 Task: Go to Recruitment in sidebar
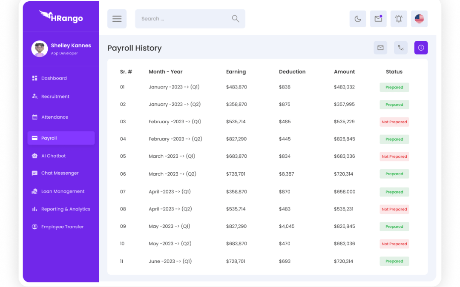55,97
